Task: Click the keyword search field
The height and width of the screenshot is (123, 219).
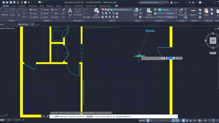Action: (x=152, y=2)
